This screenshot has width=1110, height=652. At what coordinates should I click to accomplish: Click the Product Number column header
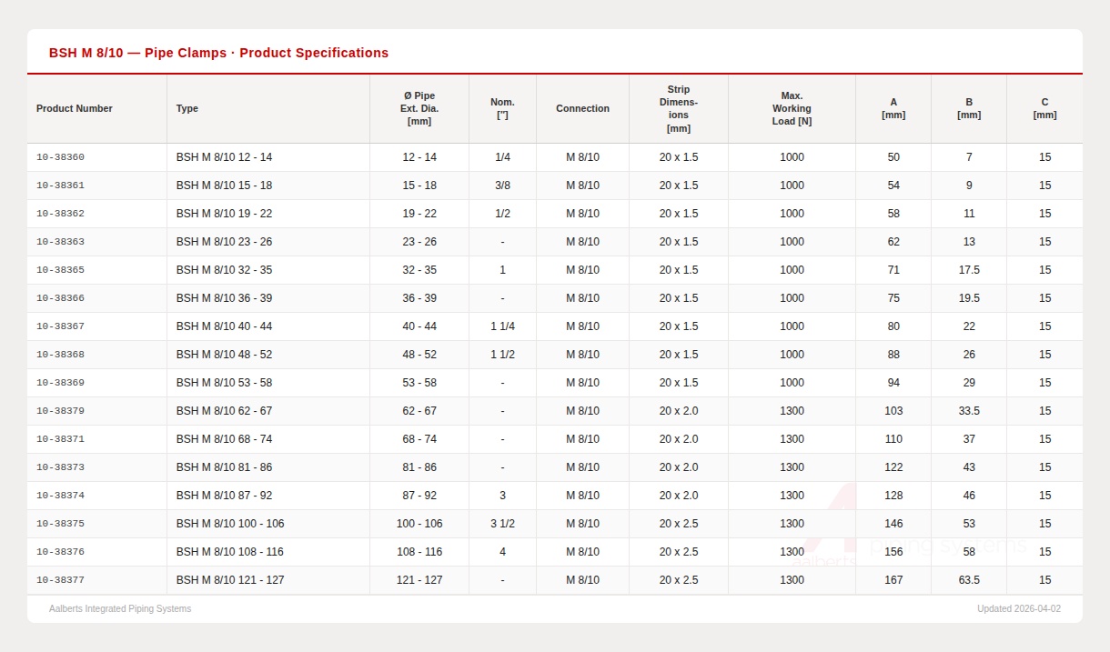click(75, 108)
